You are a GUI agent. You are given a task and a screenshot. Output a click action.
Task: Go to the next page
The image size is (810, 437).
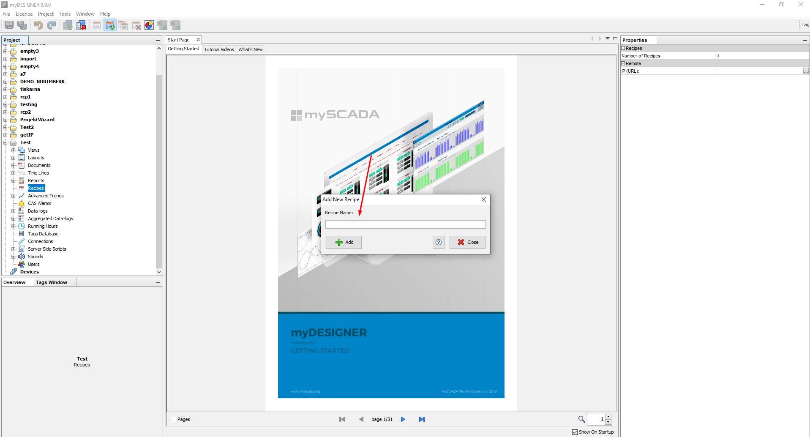point(403,419)
